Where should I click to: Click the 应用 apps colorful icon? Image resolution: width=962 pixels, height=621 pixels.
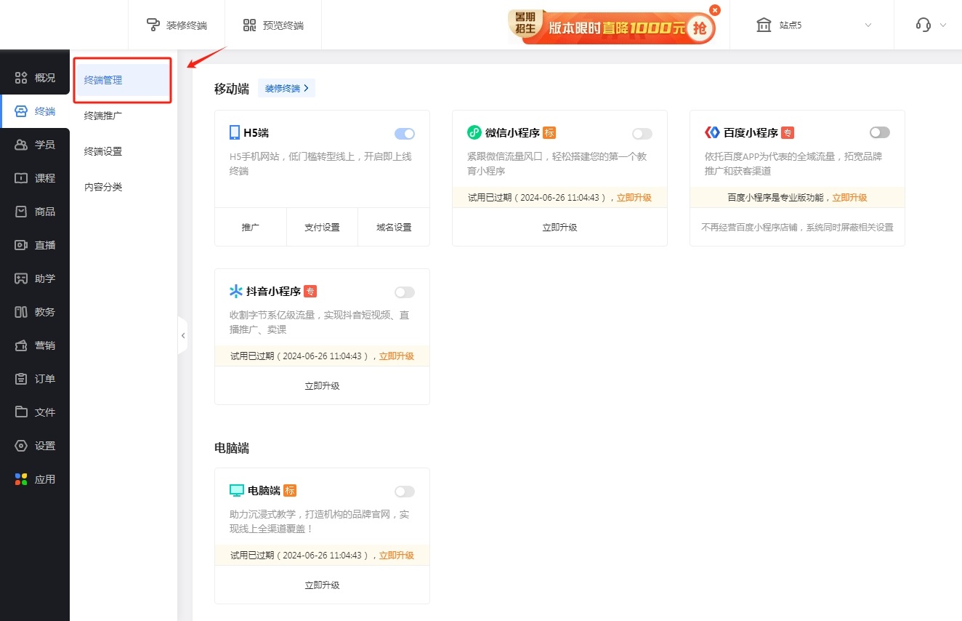tap(21, 479)
